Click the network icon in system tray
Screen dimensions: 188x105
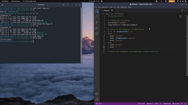click(x=177, y=1)
